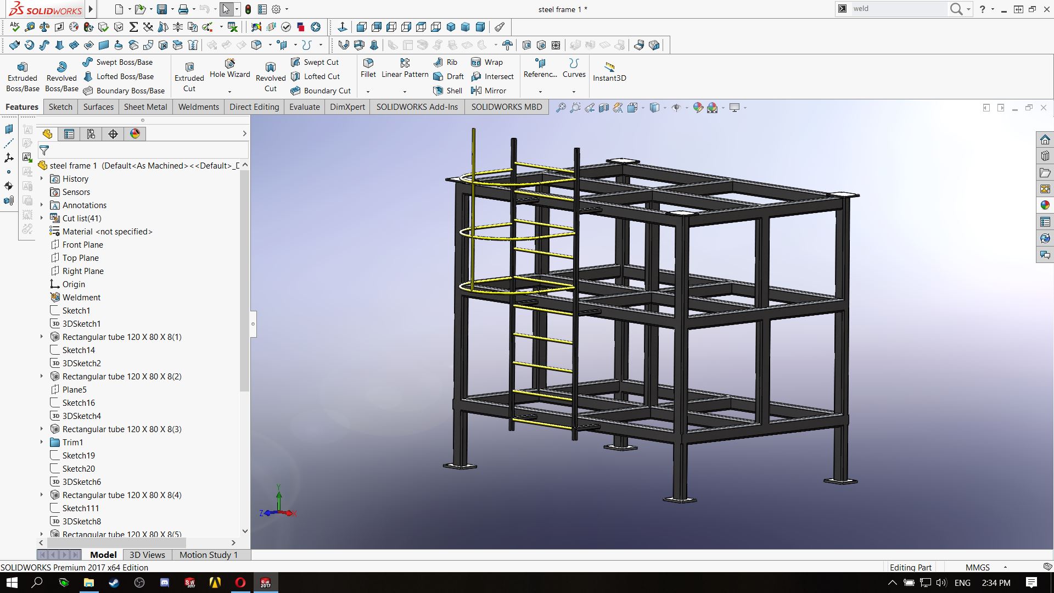Screen dimensions: 1054x593
Task: Expand the Cut list(41) folder
Action: [42, 218]
